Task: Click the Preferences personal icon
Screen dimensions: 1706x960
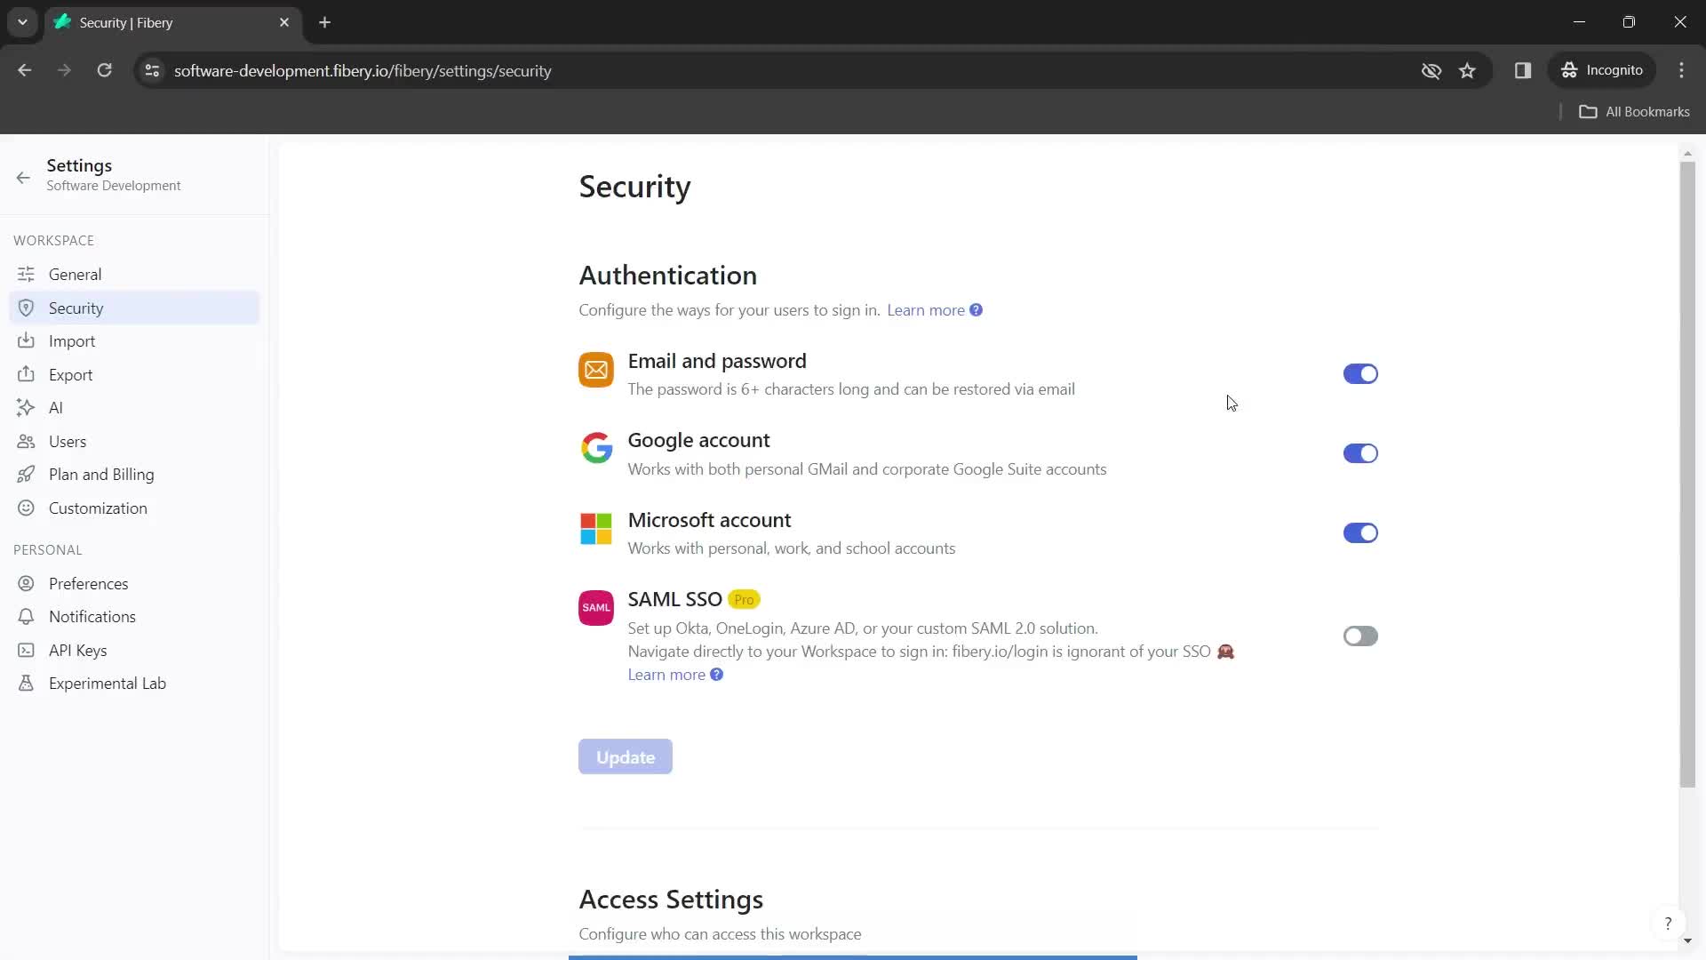Action: [x=26, y=584]
